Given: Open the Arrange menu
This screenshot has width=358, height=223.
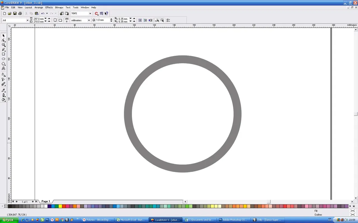Looking at the screenshot, I should click(x=39, y=8).
